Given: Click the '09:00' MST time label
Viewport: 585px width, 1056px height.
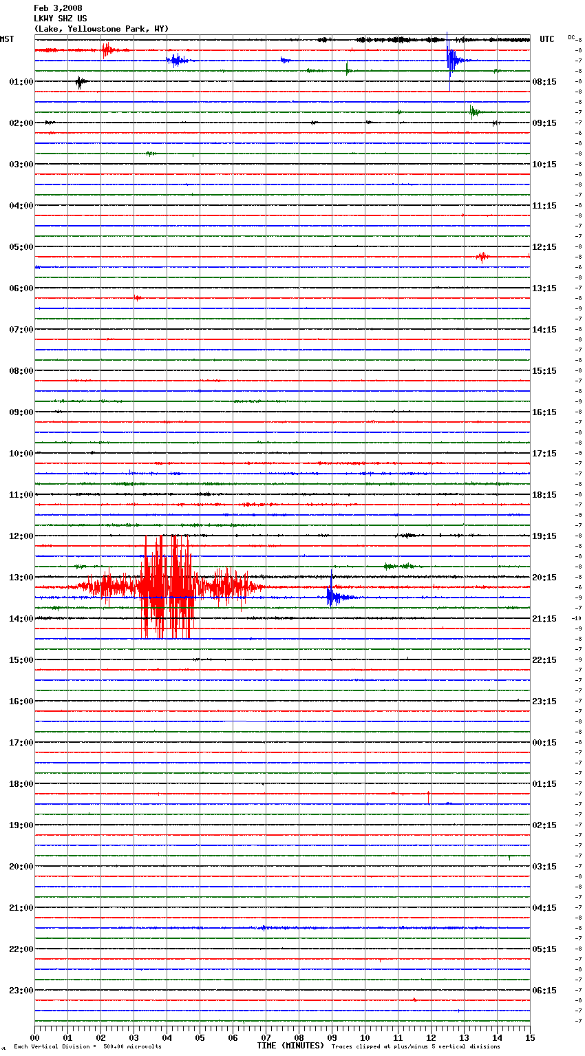Looking at the screenshot, I should tap(21, 412).
